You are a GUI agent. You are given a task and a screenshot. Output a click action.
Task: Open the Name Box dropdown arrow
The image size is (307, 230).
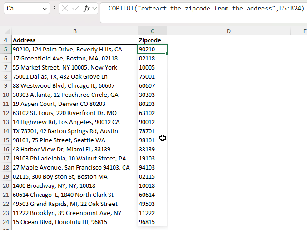pos(45,9)
